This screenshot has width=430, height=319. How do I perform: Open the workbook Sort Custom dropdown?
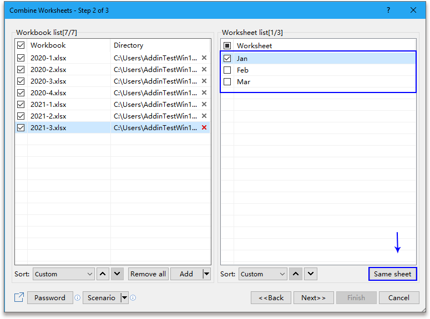(x=64, y=274)
